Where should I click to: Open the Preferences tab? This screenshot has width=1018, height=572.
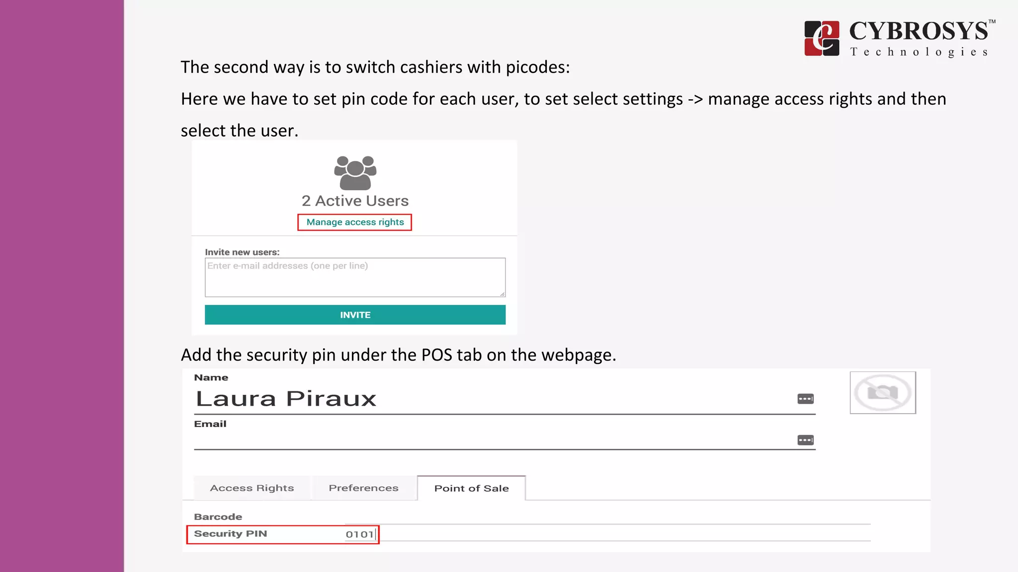coord(363,488)
